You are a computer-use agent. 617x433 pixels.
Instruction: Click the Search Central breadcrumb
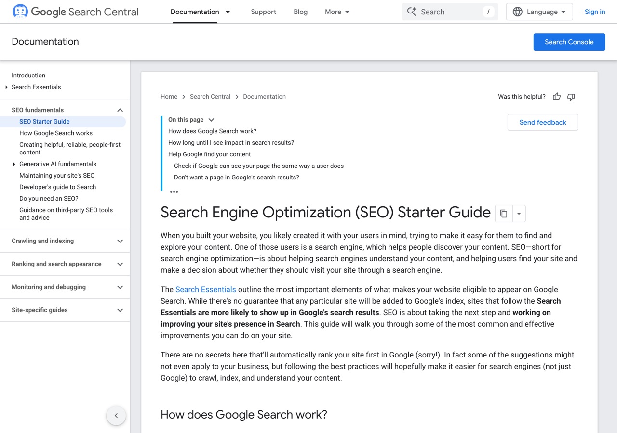[210, 97]
